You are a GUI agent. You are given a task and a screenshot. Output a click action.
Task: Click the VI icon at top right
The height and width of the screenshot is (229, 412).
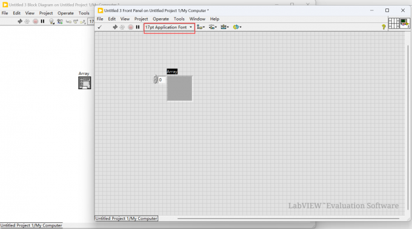coord(405,24)
